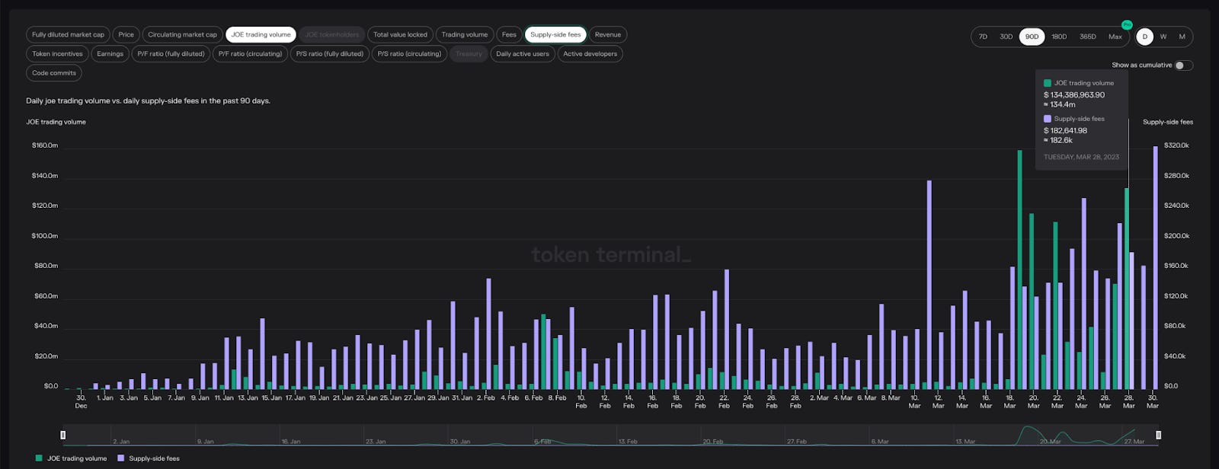Click the $200.0k right axis label

1176,236
